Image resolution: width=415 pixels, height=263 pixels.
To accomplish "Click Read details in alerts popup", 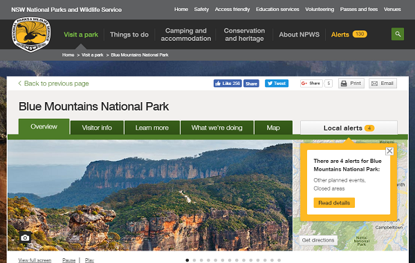I will (334, 203).
